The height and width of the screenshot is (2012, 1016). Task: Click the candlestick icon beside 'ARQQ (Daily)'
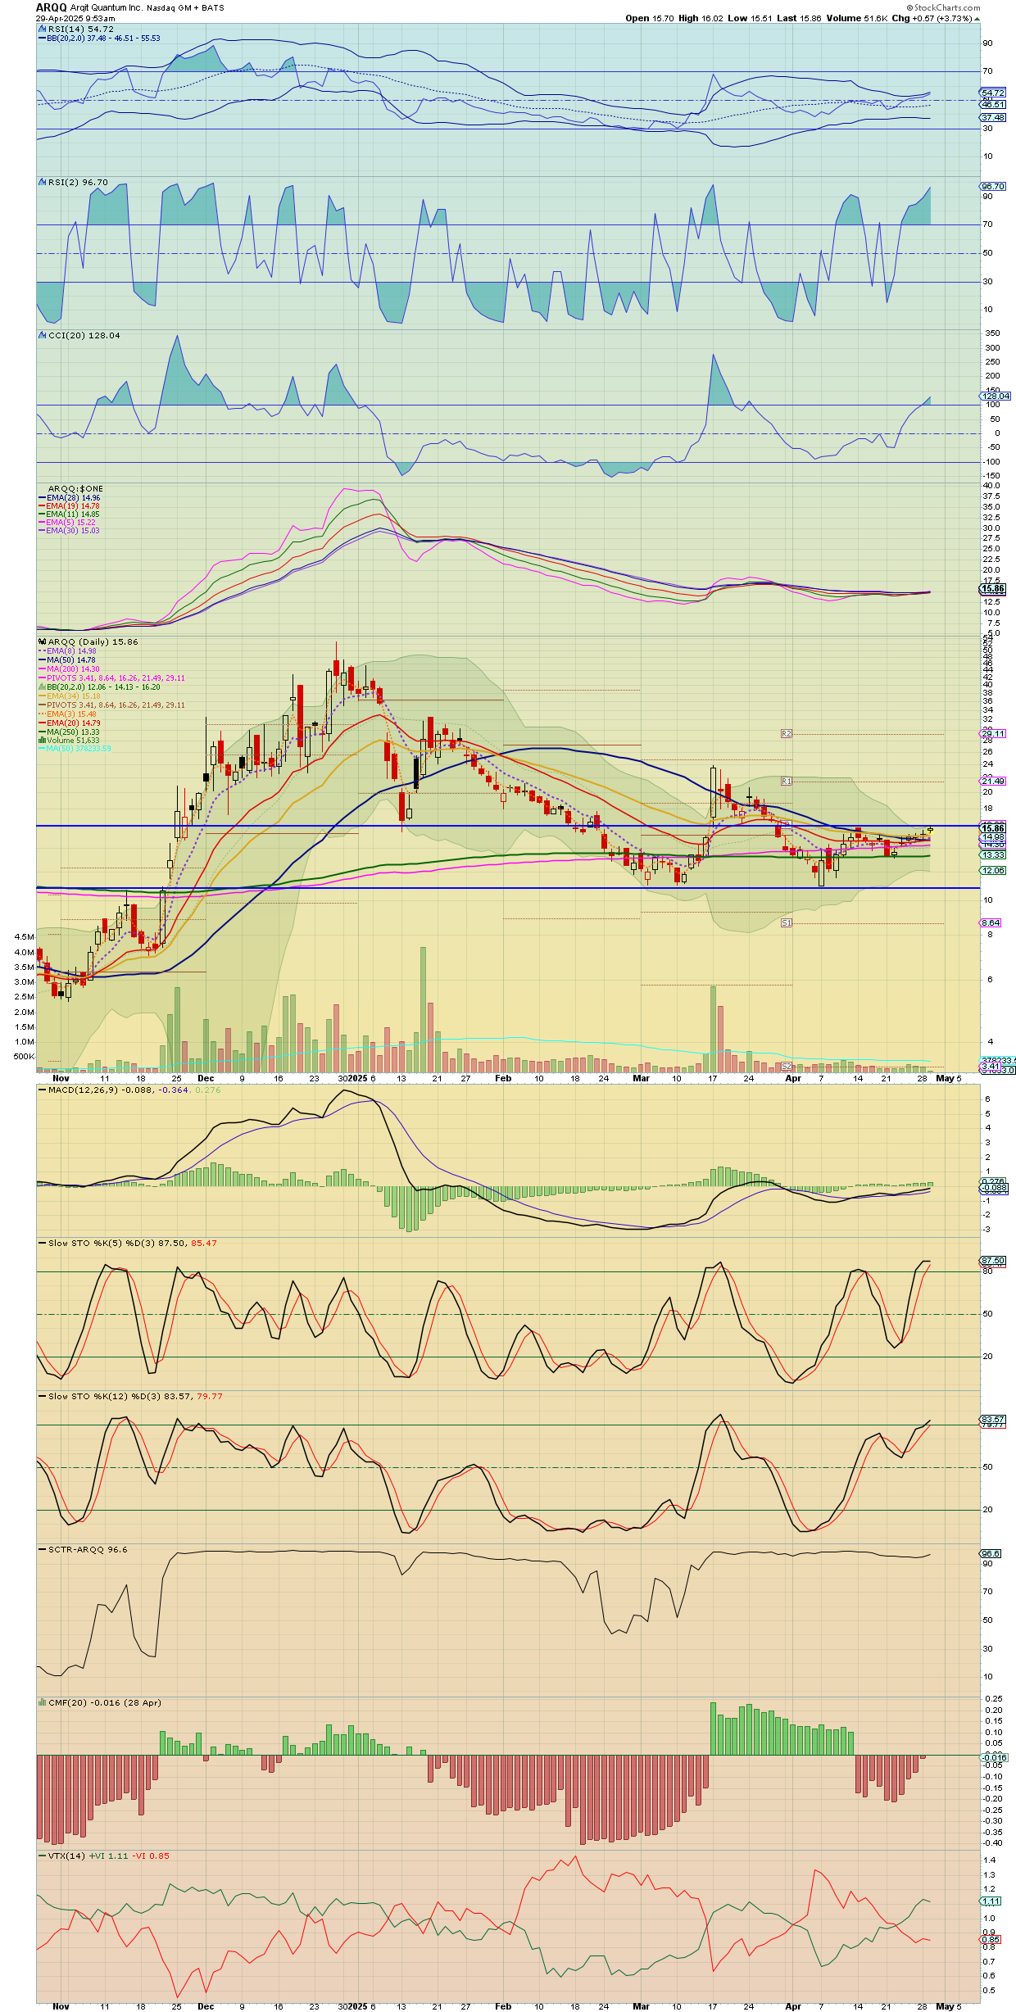tap(43, 641)
